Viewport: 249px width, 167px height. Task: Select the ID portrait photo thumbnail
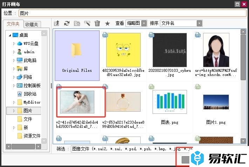216,50
